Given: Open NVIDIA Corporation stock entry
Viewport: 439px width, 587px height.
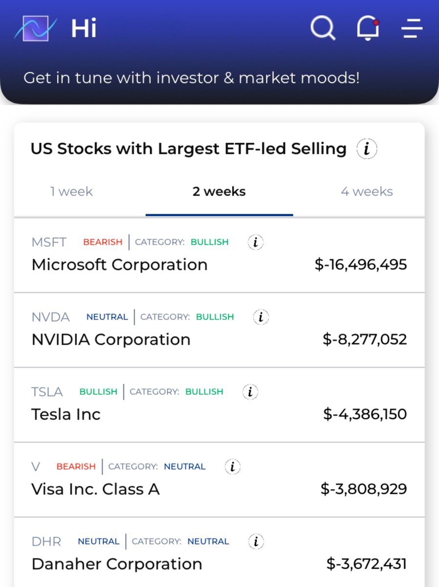Looking at the screenshot, I should [219, 330].
